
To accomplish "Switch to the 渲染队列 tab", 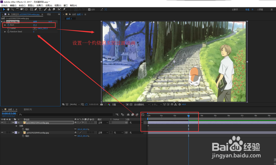I will coord(28,110).
